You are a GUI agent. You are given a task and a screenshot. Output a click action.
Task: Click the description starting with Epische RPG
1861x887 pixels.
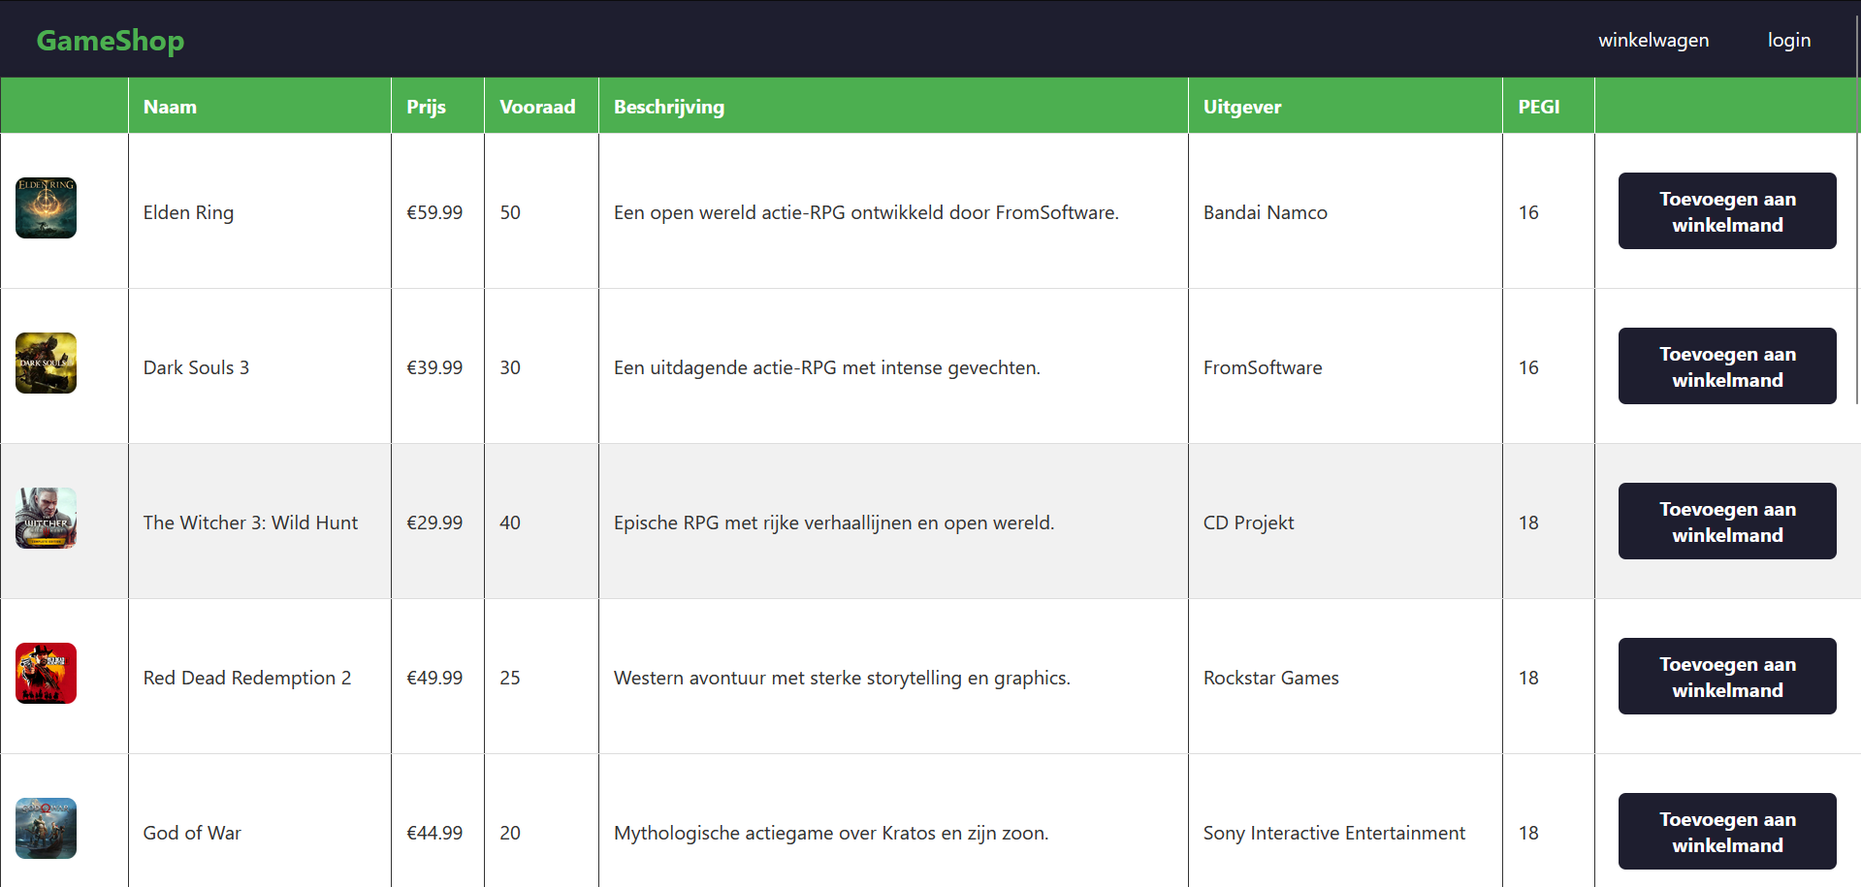coord(834,523)
